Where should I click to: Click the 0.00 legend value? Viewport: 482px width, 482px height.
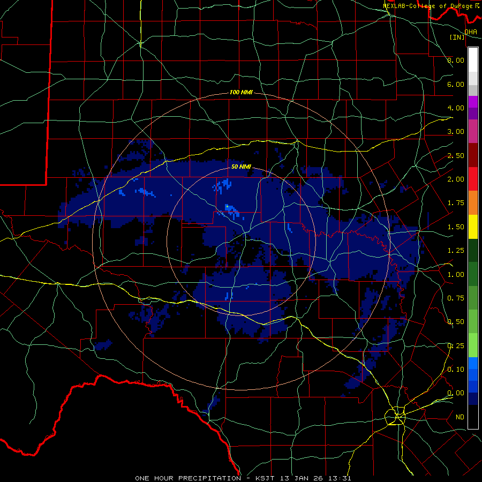(x=456, y=393)
